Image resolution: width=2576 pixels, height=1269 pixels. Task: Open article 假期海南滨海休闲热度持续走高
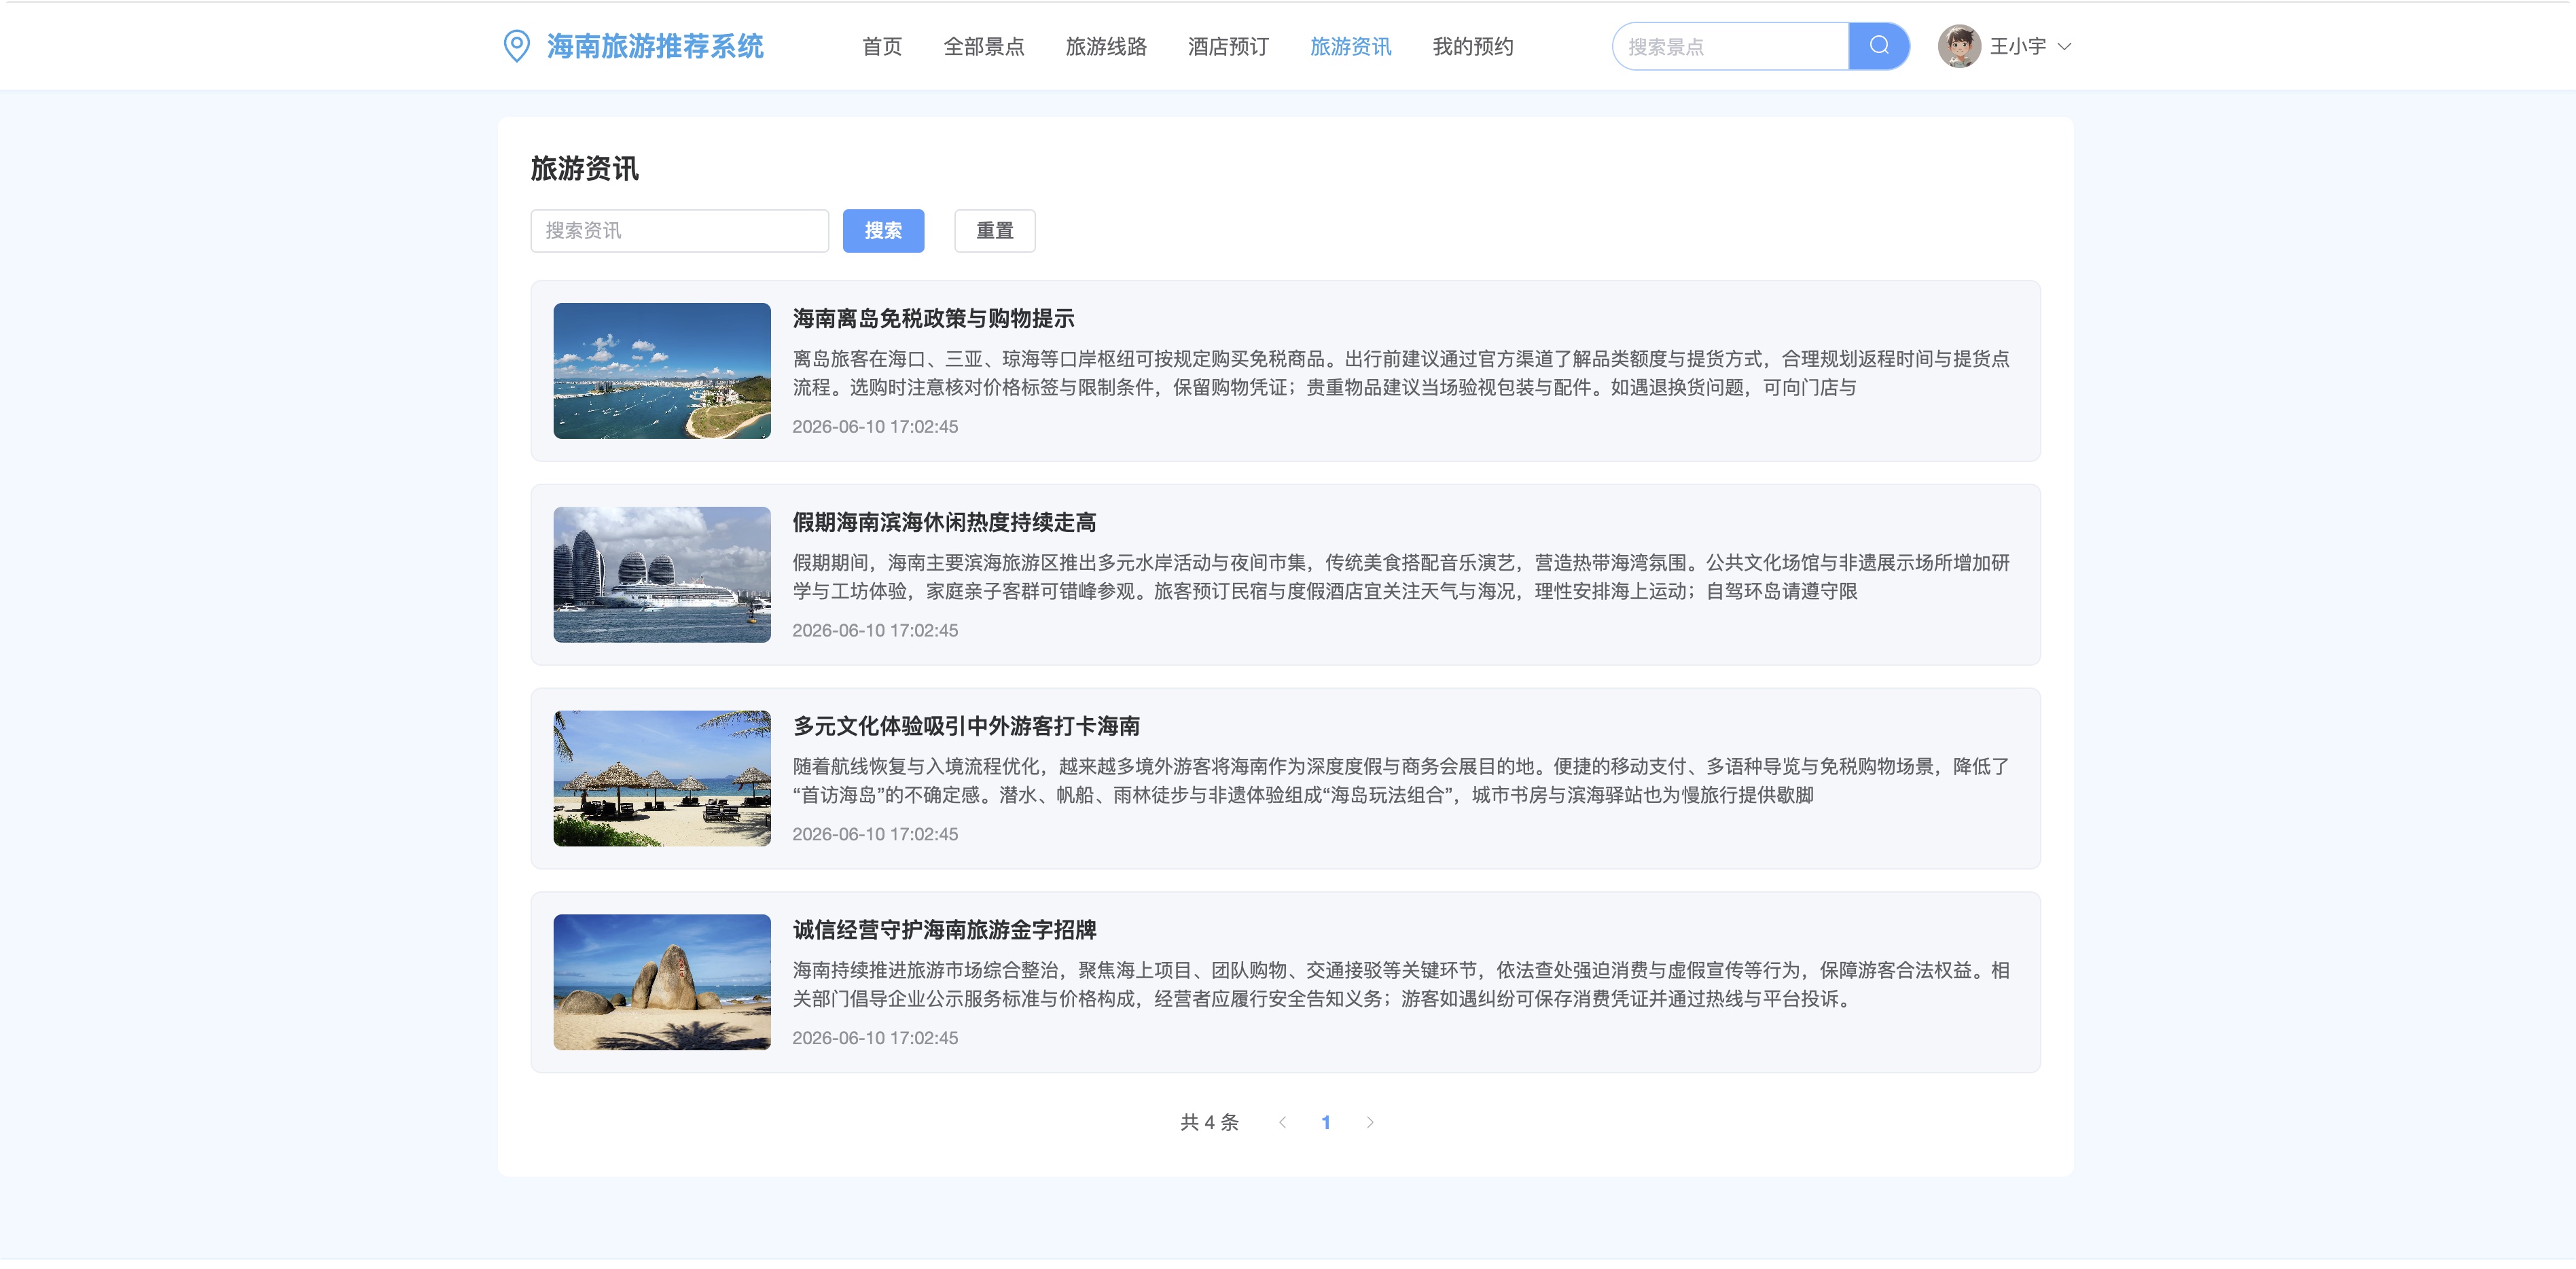(x=944, y=522)
